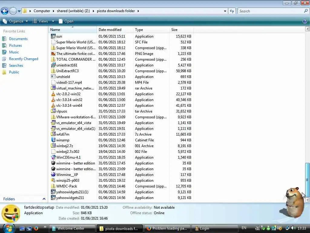Select the WMDC-Pack zipped folder icon
The height and width of the screenshot is (233, 310).
point(53,186)
